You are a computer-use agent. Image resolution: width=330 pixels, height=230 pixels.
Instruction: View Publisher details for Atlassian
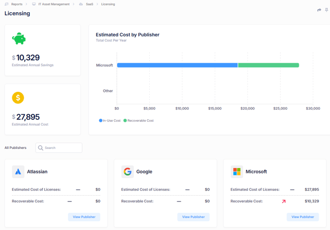84,217
